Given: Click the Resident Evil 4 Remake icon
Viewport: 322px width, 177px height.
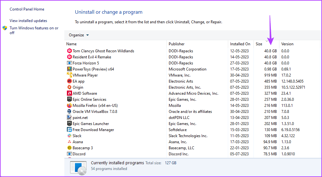Looking at the screenshot, I should tap(69, 57).
